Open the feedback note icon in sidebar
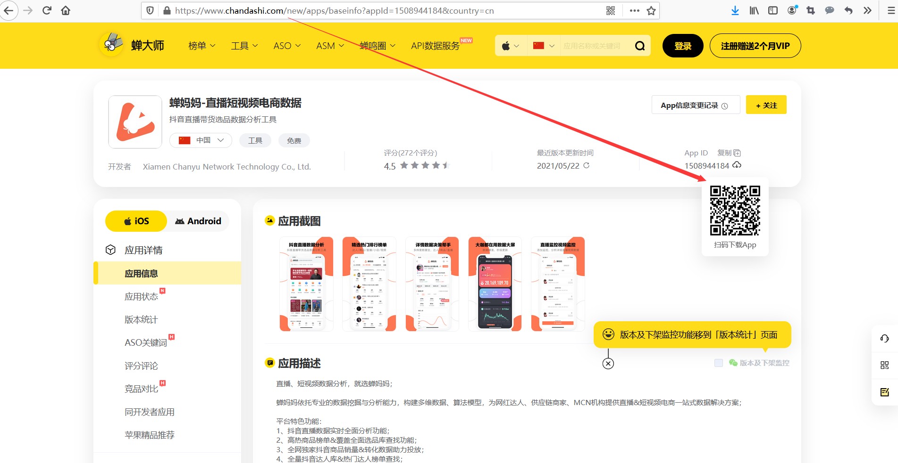This screenshot has height=463, width=898. pyautogui.click(x=885, y=392)
